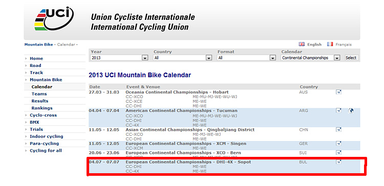
Task: Click date 20.06 - 23.06
Action: [104, 153]
